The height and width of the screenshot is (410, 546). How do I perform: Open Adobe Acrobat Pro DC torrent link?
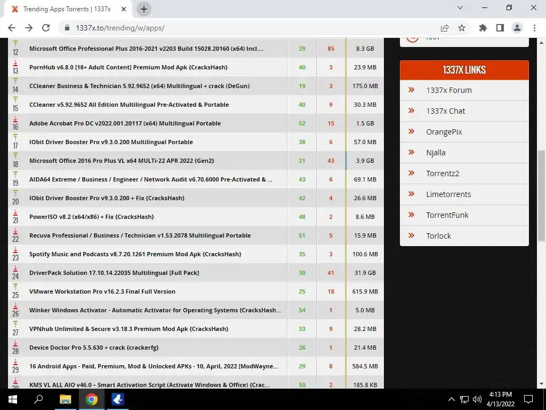125,123
